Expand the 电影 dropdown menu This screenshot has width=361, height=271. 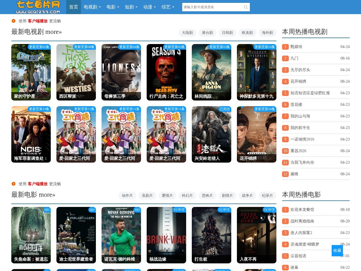click(113, 7)
